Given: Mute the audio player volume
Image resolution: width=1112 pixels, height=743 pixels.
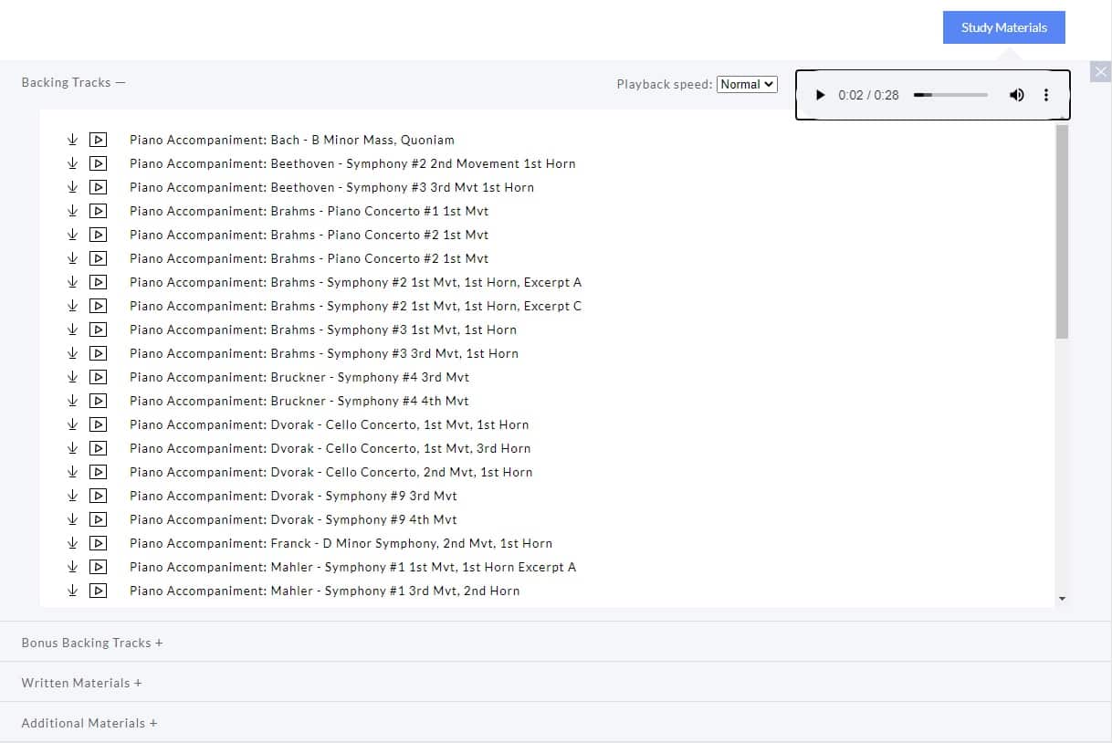Looking at the screenshot, I should point(1016,95).
